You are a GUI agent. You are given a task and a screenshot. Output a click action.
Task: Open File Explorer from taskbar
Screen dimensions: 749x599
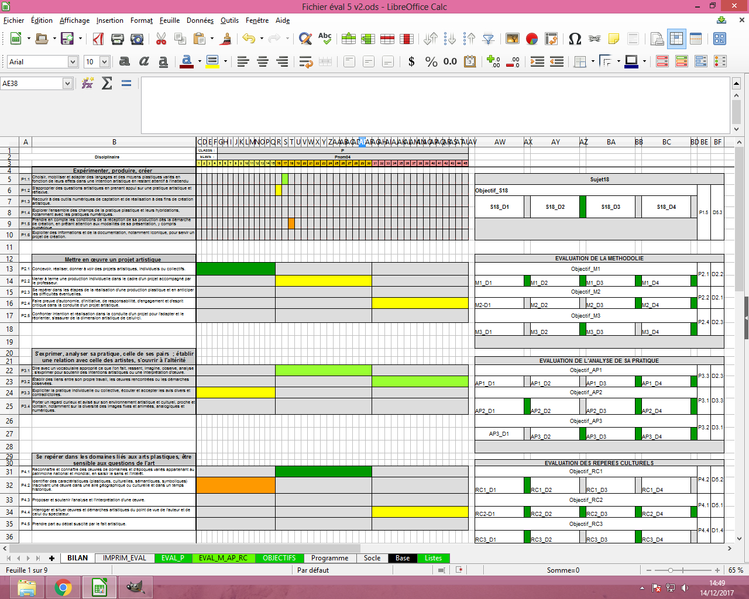click(x=26, y=587)
